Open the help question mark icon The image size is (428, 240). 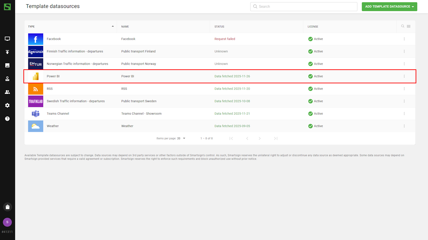pos(7,119)
